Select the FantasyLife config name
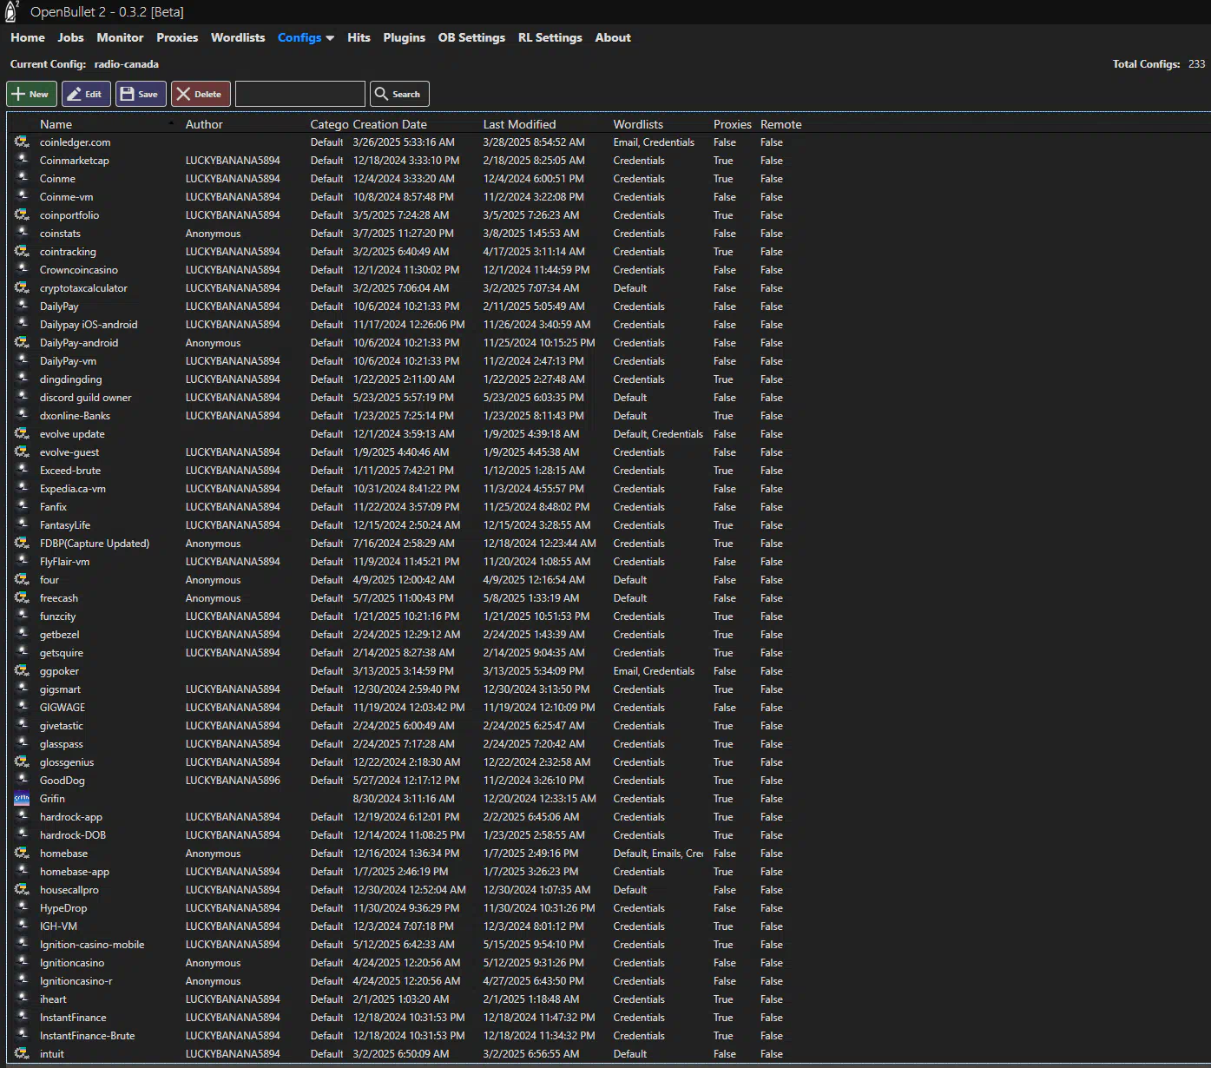 (x=65, y=524)
